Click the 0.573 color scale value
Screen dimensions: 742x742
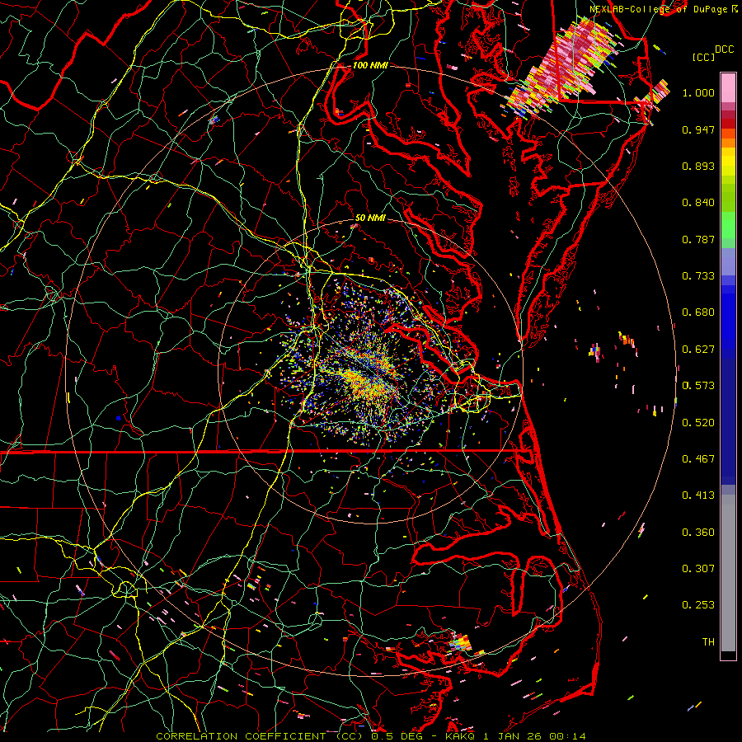tap(698, 386)
